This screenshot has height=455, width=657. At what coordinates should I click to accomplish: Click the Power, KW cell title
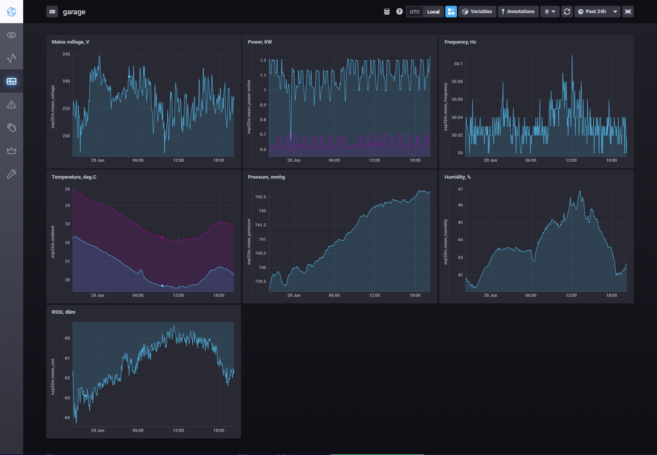point(260,42)
